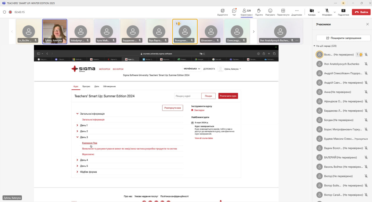Click the shared browser back arrow
The width and height of the screenshot is (372, 202).
click(x=47, y=54)
